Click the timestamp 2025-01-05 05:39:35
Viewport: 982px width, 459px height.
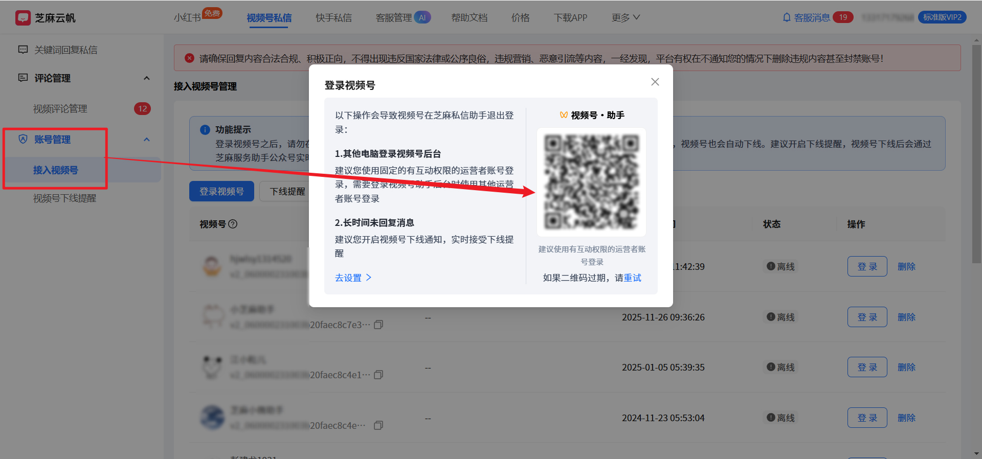click(663, 367)
